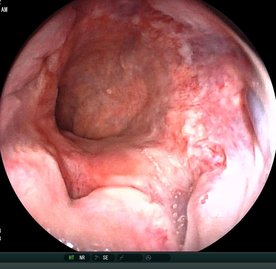Click the contrast curve icon in status bar
Image resolution: width=276 pixels, height=269 pixels.
coord(122,258)
